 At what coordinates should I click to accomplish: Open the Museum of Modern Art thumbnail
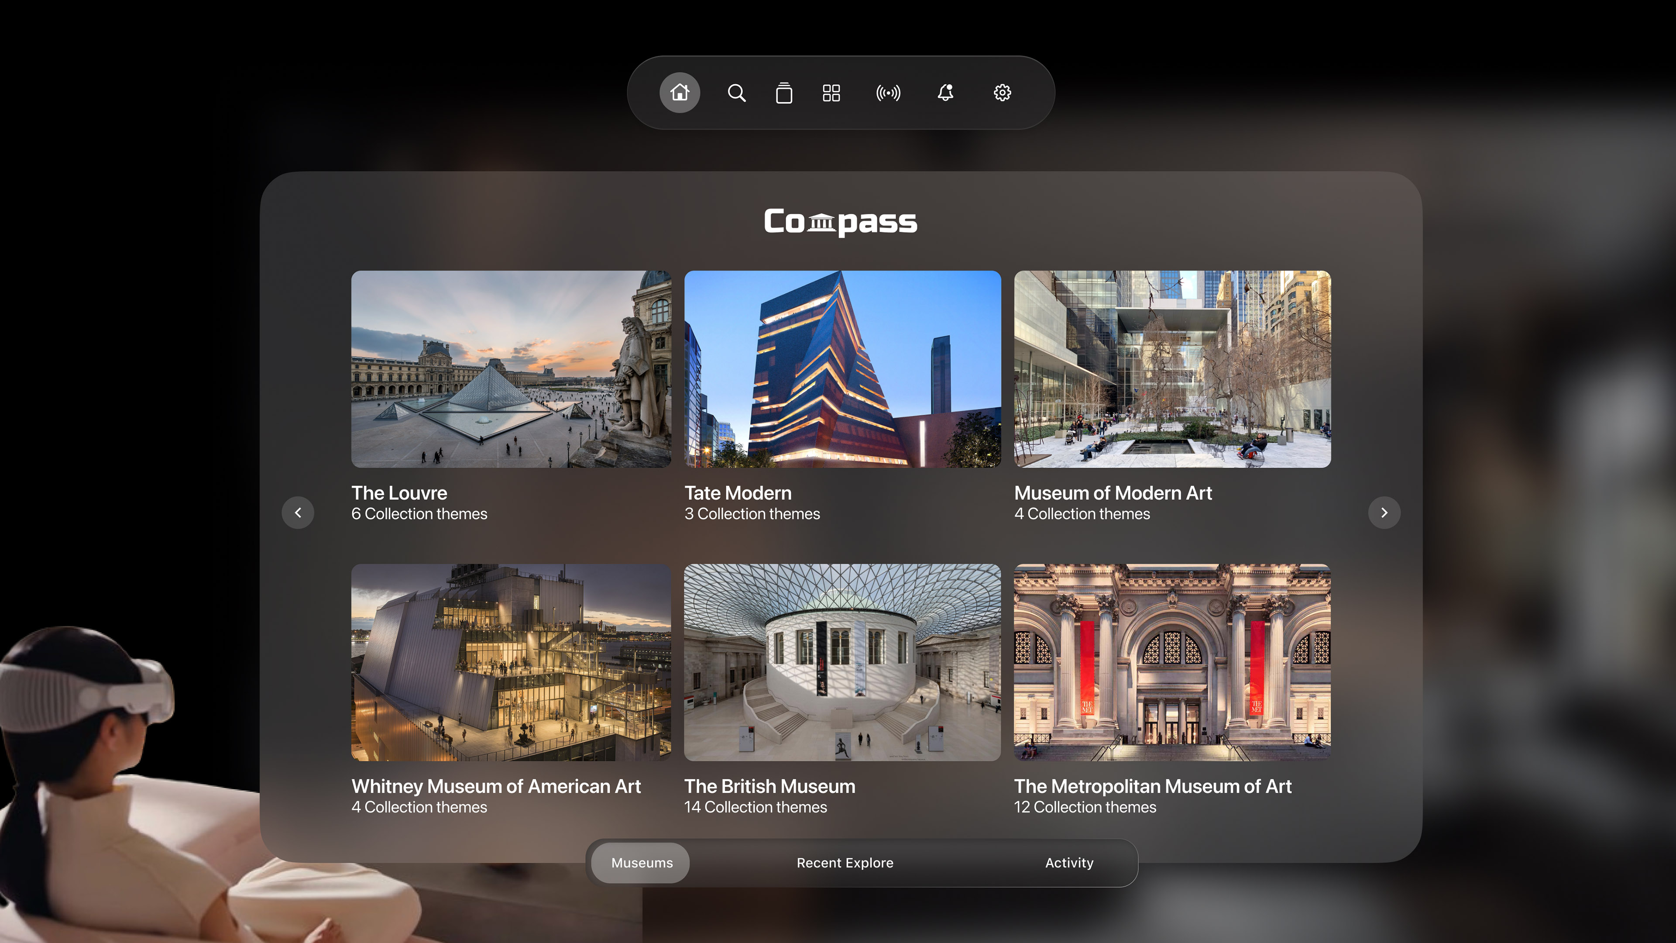1172,369
